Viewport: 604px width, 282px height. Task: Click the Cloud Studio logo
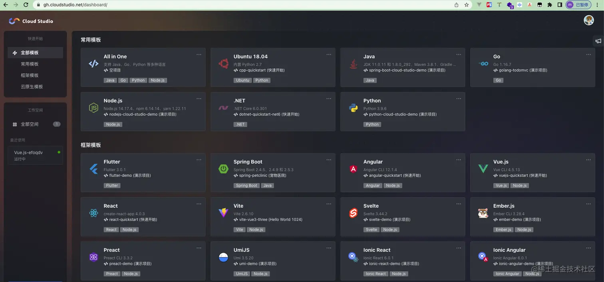[x=31, y=21]
